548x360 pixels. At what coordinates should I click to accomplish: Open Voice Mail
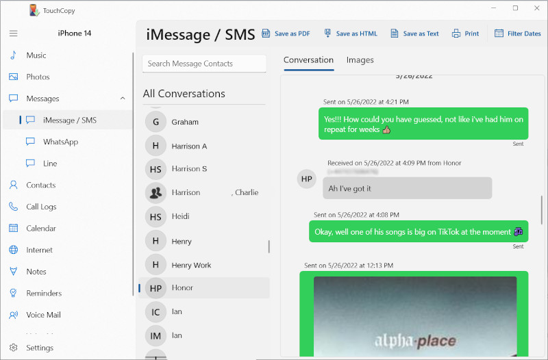click(66, 315)
